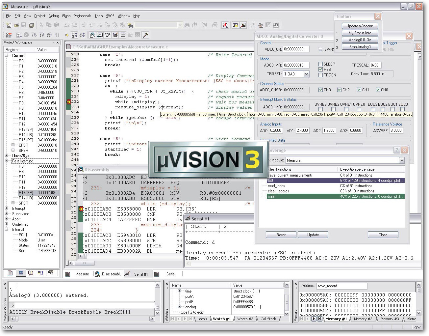Open the Module dropdown showing Measure
429x336 pixels.
pyautogui.click(x=401, y=160)
